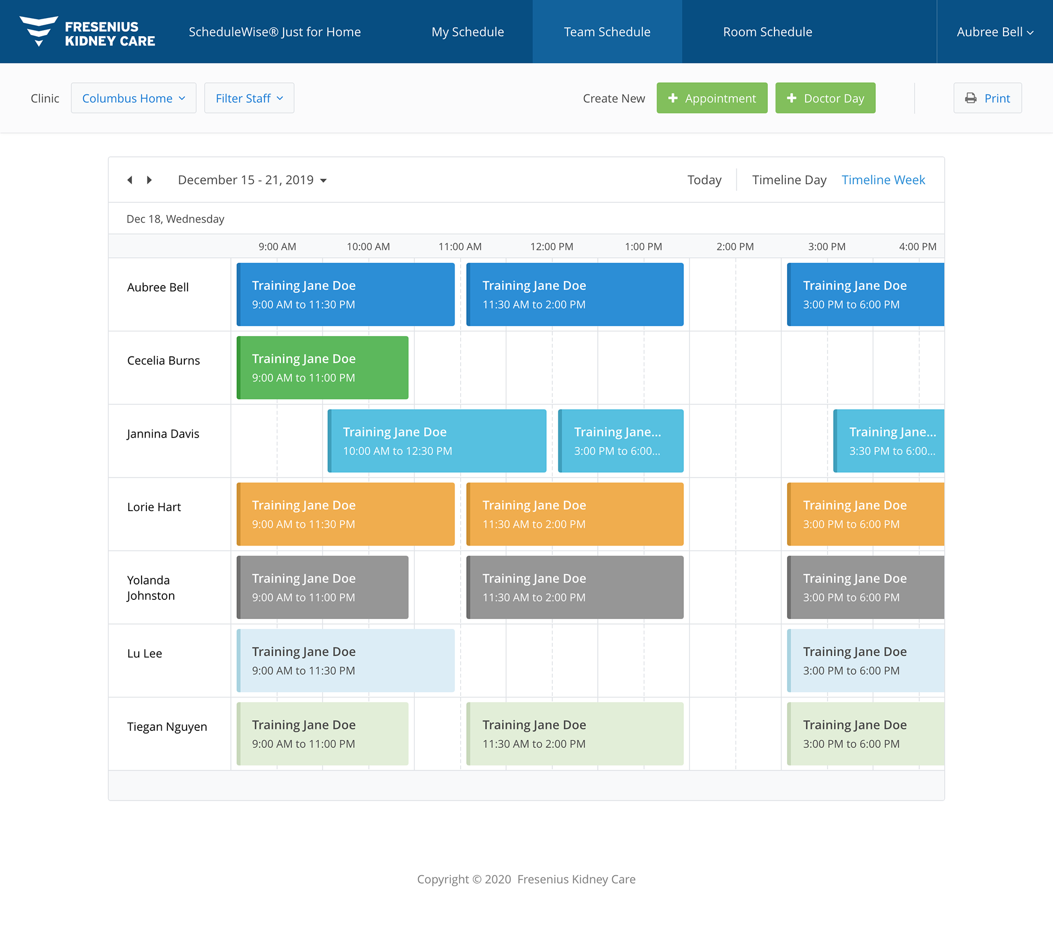Click plus icon on Doctor Day button
This screenshot has width=1053, height=925.
pyautogui.click(x=791, y=98)
